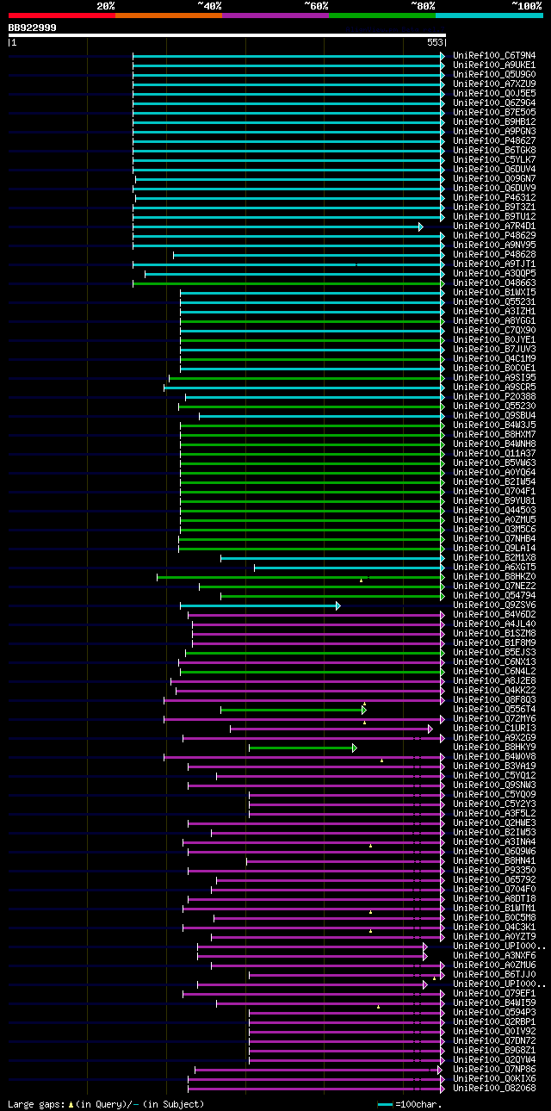The width and height of the screenshot is (551, 1111).
Task: Open hit UniRef100_Q54794
Action: [494, 595]
